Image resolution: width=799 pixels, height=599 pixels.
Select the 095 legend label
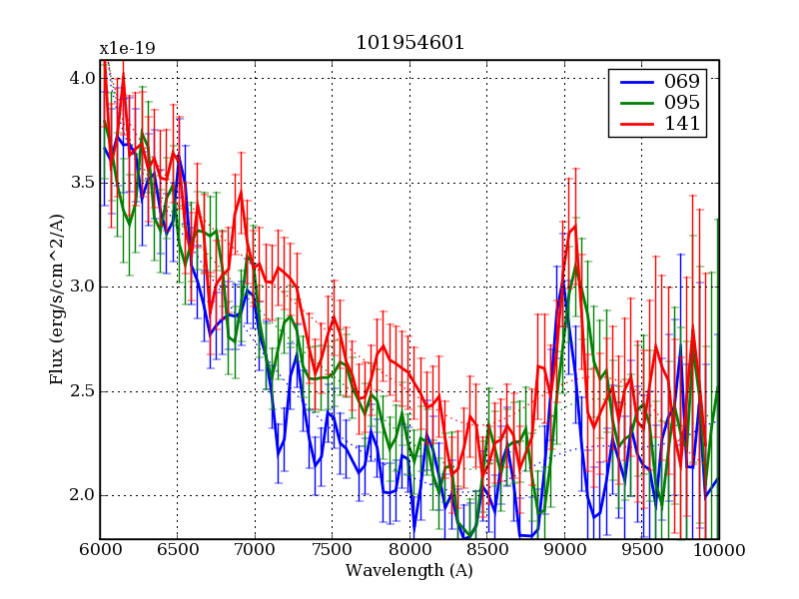click(x=676, y=103)
